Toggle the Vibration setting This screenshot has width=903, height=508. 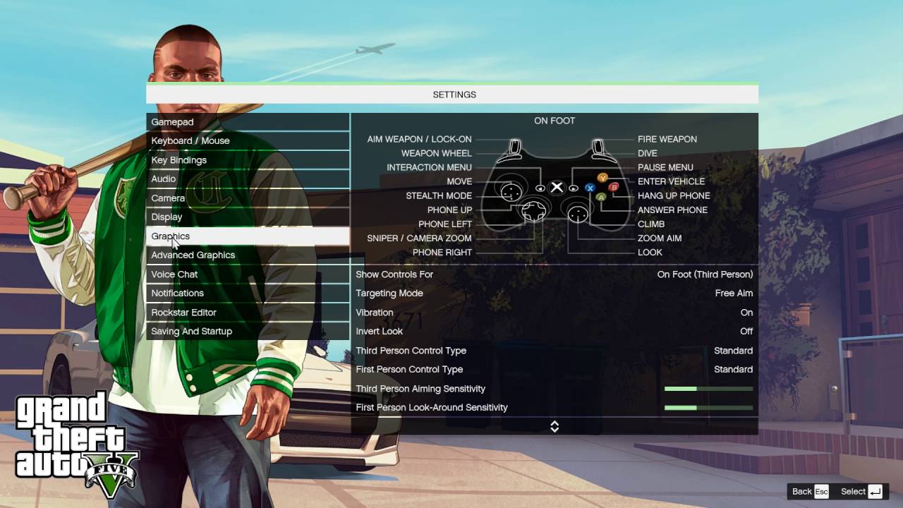point(554,313)
